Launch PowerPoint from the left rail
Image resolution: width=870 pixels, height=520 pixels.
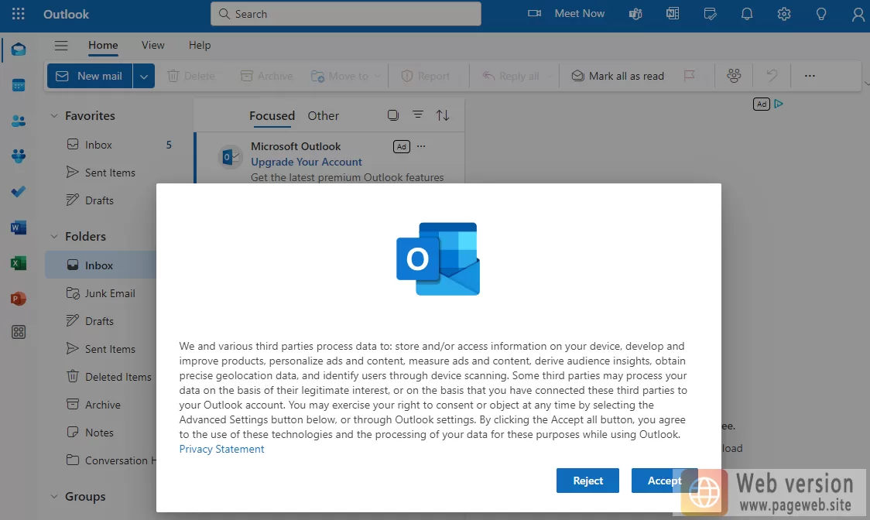(x=19, y=298)
